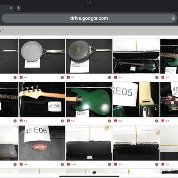Image resolution: width=178 pixels, height=178 pixels.
Task: Open info for file 5-1
Action: [x=157, y=77]
